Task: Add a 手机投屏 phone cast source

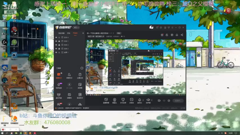Action: [123, 101]
